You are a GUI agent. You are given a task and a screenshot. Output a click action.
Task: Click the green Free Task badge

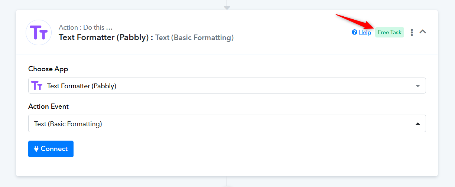390,32
